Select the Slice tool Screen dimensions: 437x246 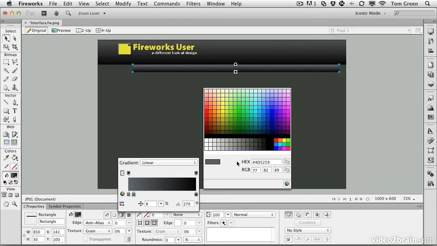[15, 135]
